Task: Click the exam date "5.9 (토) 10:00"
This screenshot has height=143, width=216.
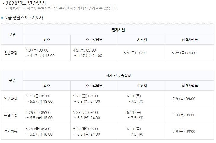Action: click(135, 53)
